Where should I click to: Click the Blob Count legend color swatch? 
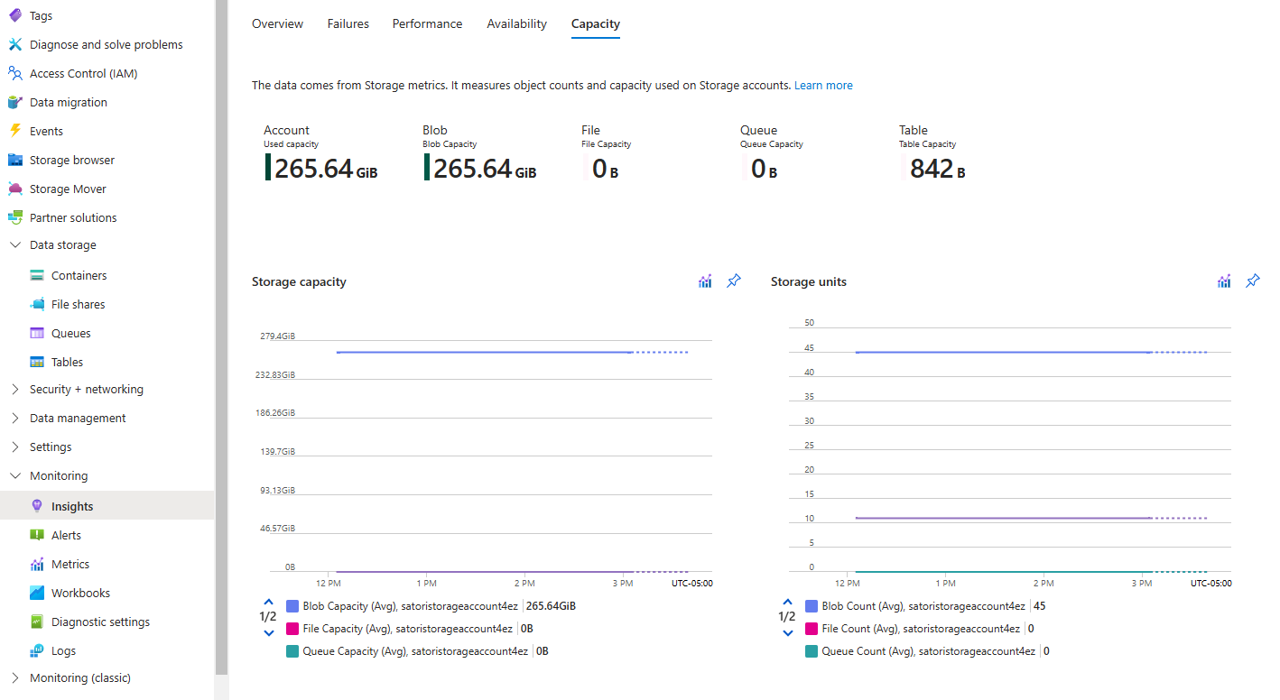point(811,606)
